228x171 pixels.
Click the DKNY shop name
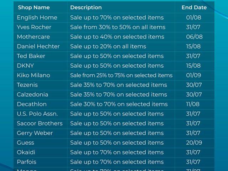(x=25, y=66)
